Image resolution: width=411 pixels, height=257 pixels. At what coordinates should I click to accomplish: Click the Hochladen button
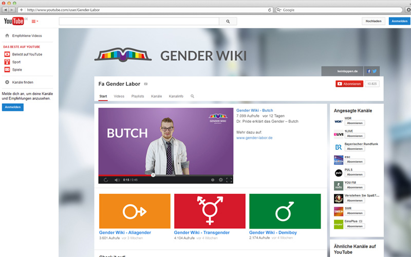pos(373,21)
